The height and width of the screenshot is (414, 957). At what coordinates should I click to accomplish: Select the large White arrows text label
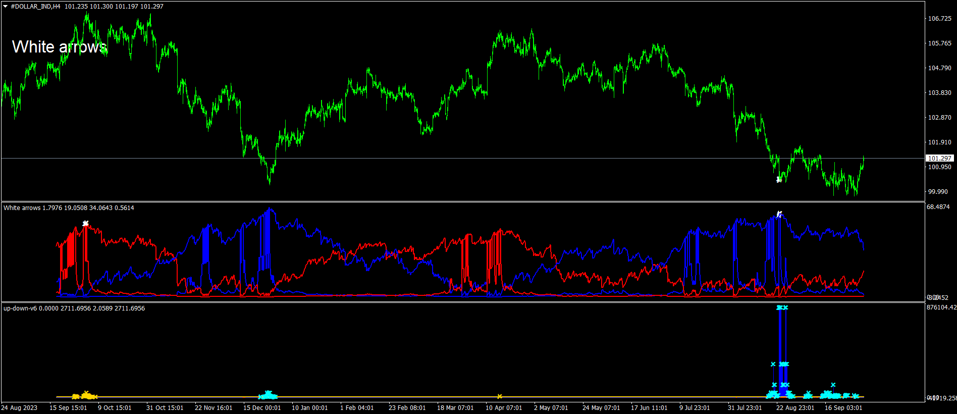click(59, 47)
